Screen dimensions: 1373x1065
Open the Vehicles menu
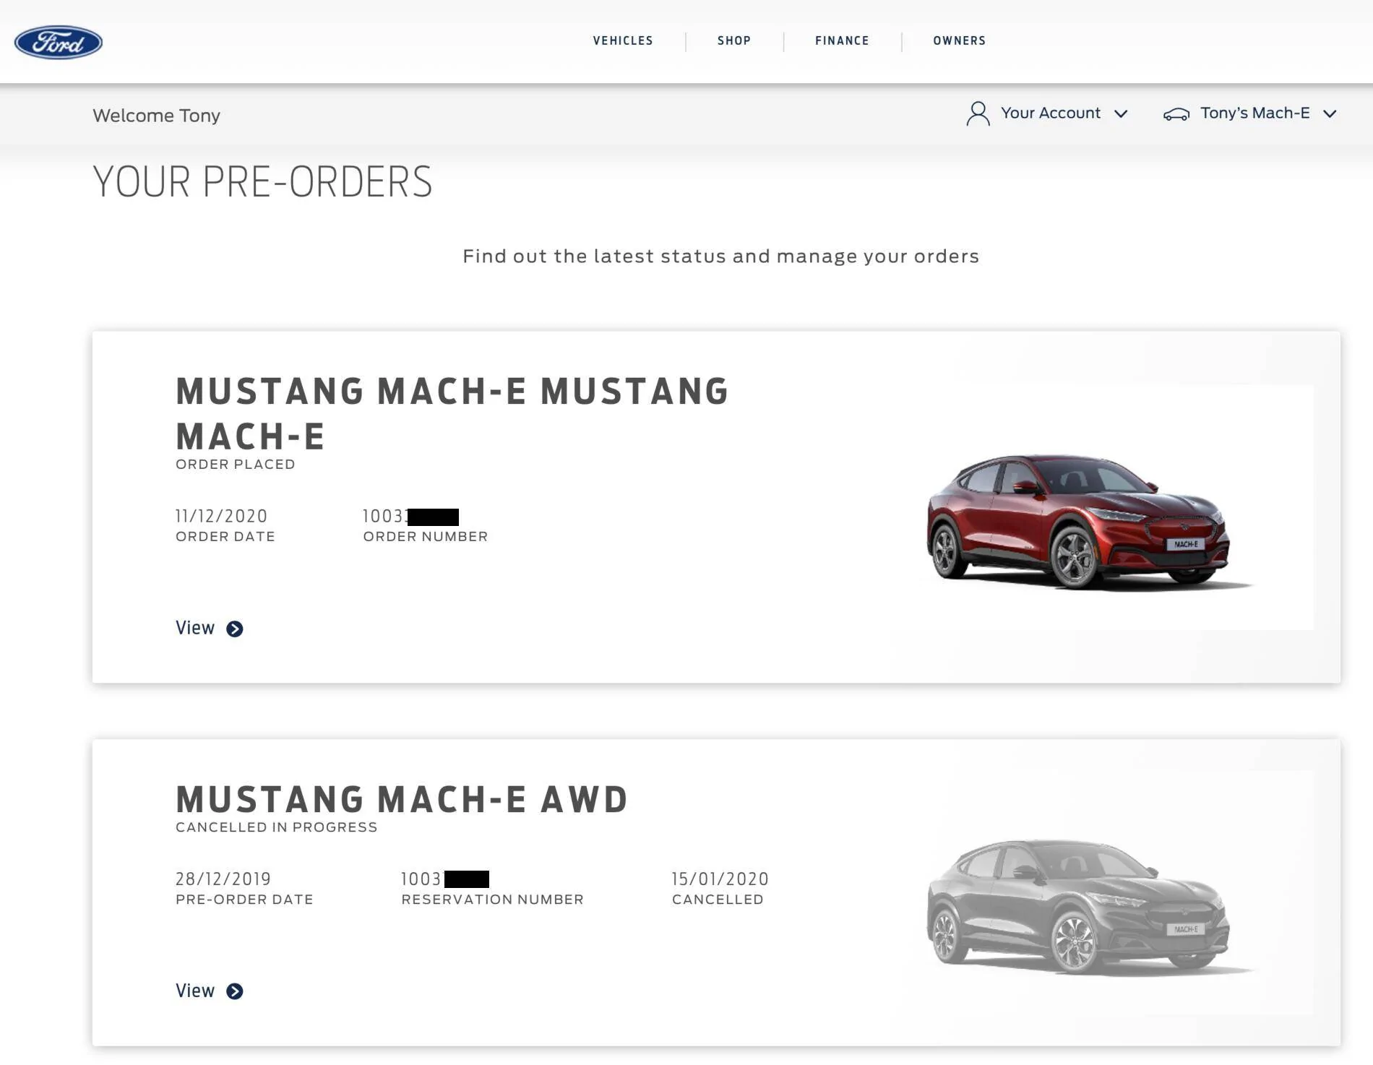623,41
